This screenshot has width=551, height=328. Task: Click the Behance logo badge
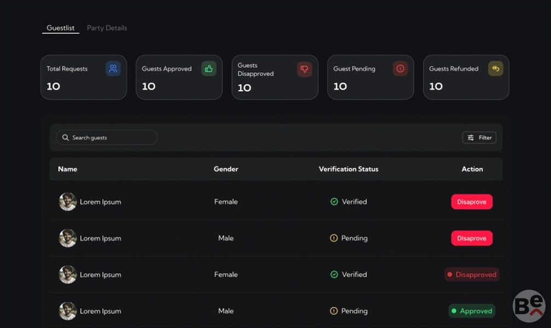[x=529, y=306]
